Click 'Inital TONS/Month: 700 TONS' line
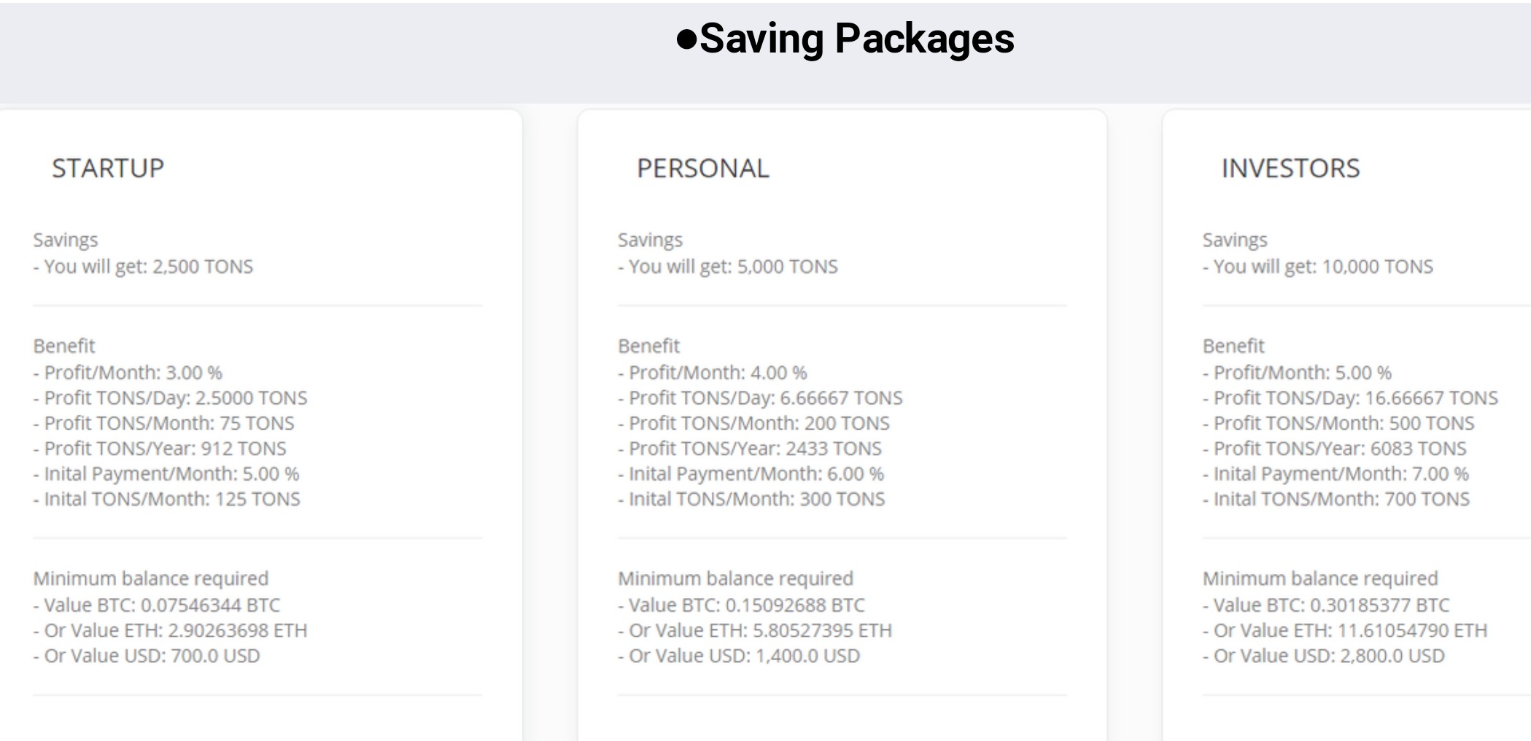The image size is (1531, 741). [1336, 500]
